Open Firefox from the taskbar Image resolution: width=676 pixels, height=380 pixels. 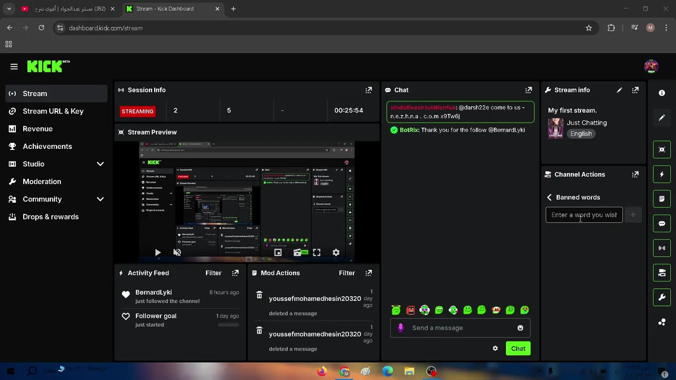(x=322, y=372)
